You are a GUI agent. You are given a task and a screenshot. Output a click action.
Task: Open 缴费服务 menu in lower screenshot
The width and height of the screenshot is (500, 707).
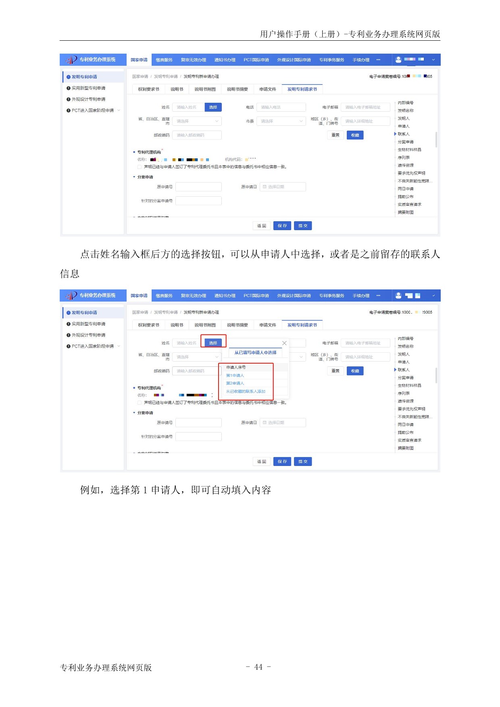click(x=164, y=295)
